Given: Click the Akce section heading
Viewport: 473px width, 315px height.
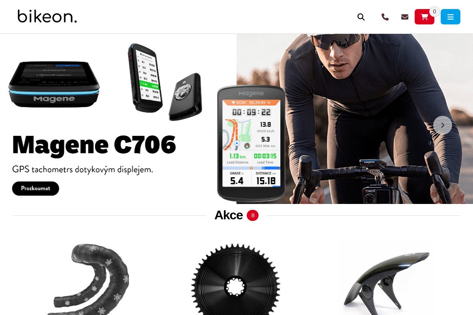Looking at the screenshot, I should coord(229,215).
